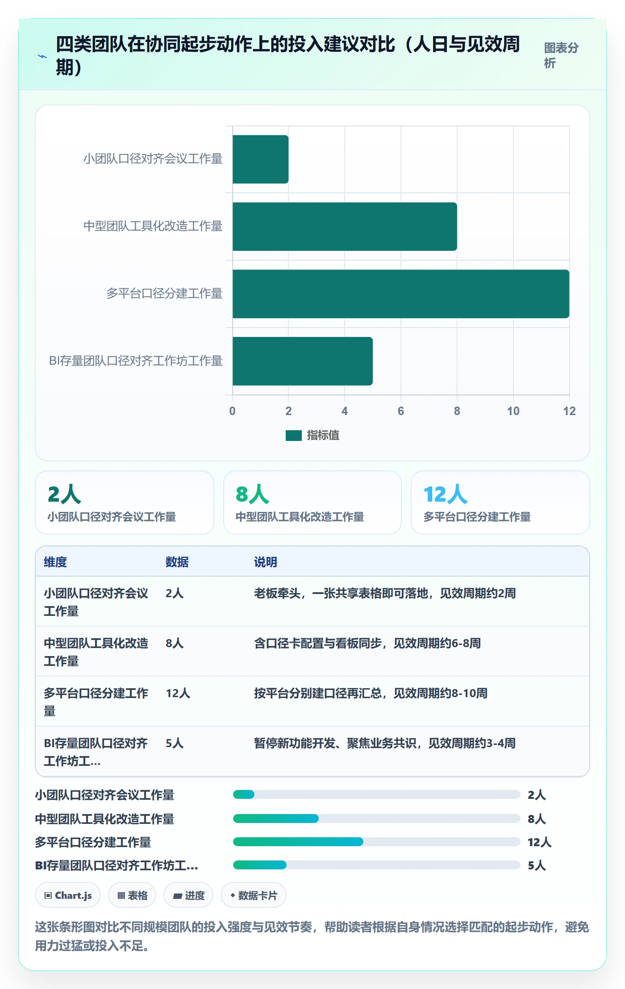625x989 pixels.
Task: Open the 2人 stat card
Action: pyautogui.click(x=125, y=503)
